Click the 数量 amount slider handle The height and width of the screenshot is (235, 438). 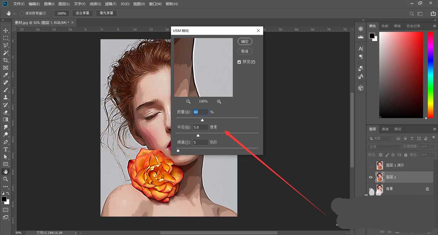[x=202, y=120]
